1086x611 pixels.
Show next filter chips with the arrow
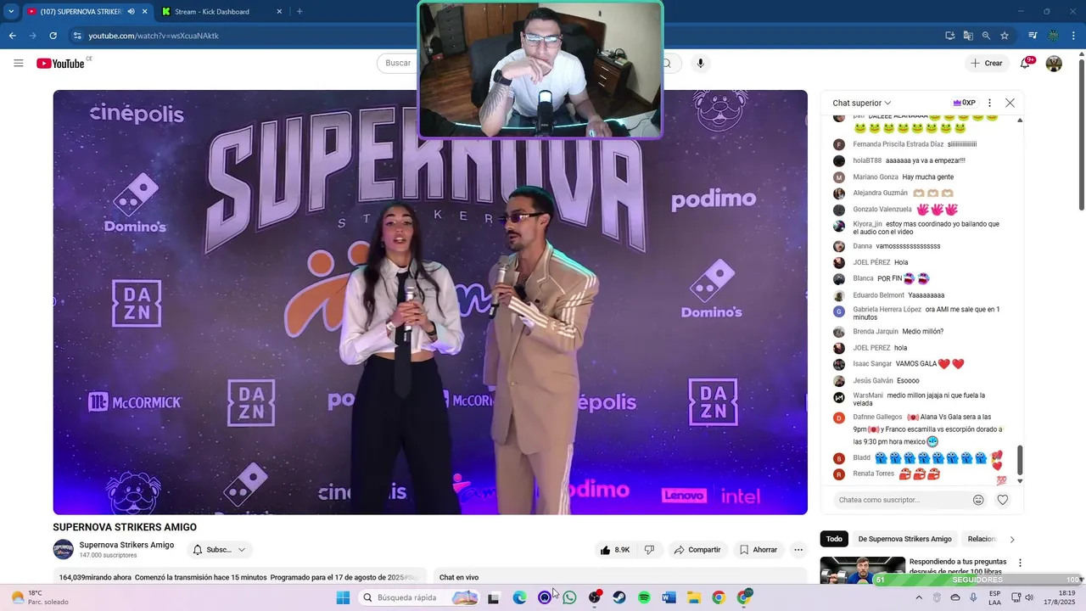click(x=1011, y=539)
